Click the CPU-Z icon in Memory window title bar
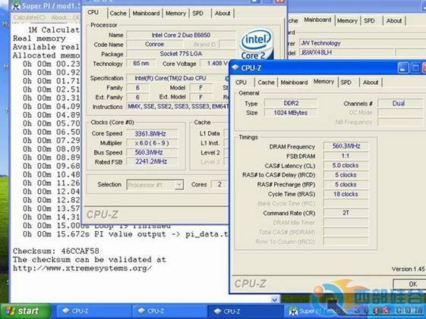426x319 pixels. [x=235, y=67]
